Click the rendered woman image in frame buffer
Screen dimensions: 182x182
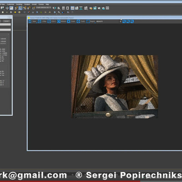pos(115,86)
